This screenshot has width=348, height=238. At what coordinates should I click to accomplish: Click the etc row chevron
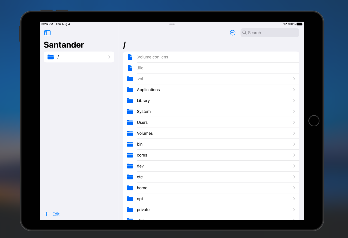(x=294, y=177)
